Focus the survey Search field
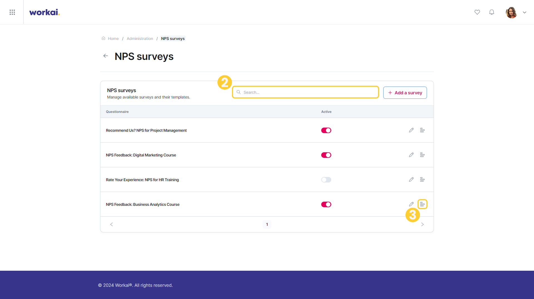The image size is (534, 299). pos(305,92)
